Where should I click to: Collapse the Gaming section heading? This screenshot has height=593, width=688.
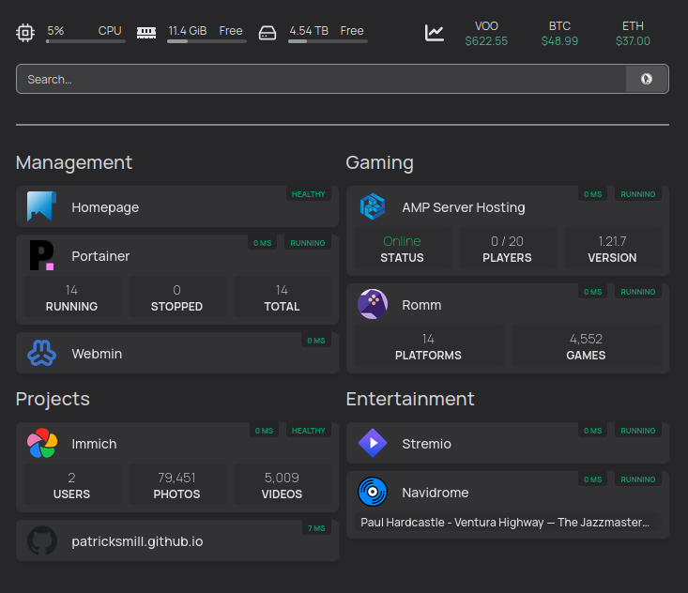tap(379, 162)
